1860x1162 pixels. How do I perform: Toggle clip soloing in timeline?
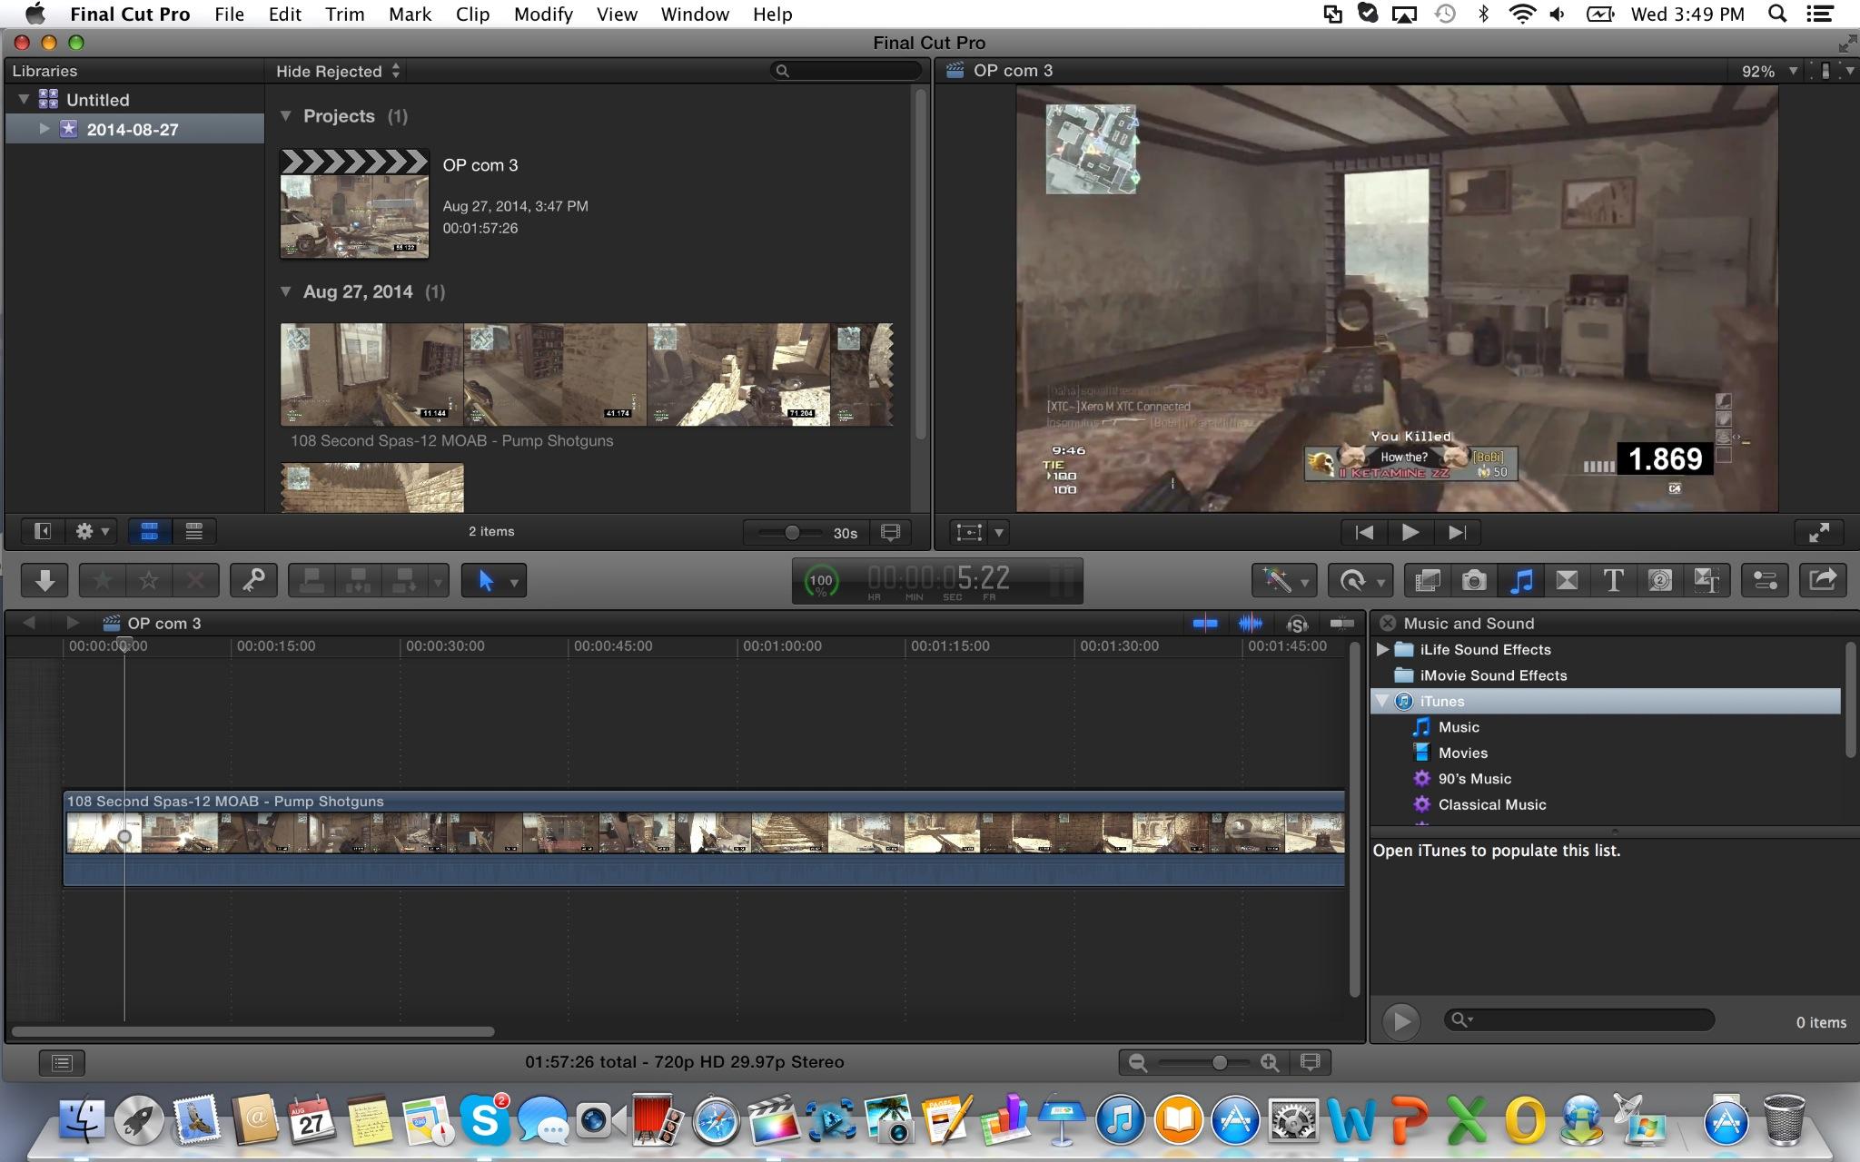click(x=1297, y=623)
